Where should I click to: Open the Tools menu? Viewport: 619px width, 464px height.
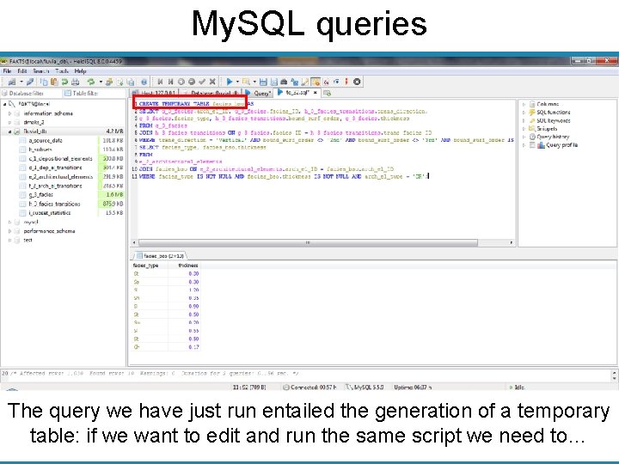pos(62,71)
